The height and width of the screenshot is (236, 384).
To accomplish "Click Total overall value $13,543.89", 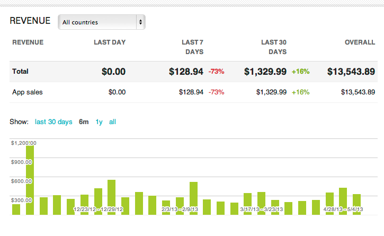I will click(351, 72).
